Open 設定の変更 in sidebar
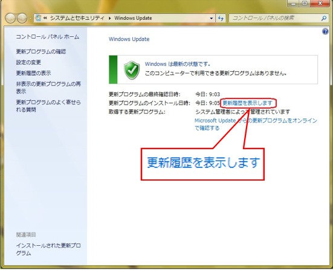This screenshot has height=270, width=333. 28,62
